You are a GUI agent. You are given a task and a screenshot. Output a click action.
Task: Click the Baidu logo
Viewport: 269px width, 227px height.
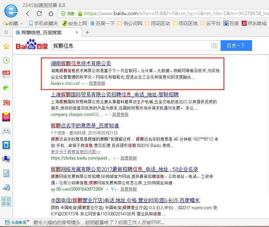[x=32, y=45]
